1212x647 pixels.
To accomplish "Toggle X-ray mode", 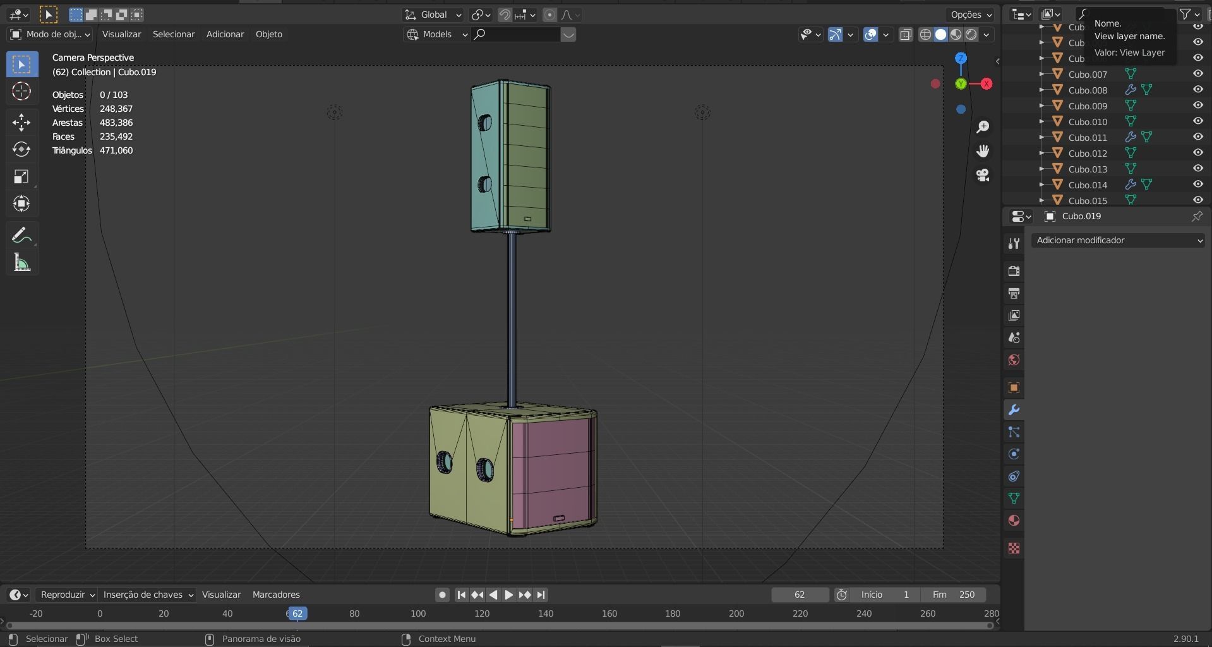I will click(906, 34).
